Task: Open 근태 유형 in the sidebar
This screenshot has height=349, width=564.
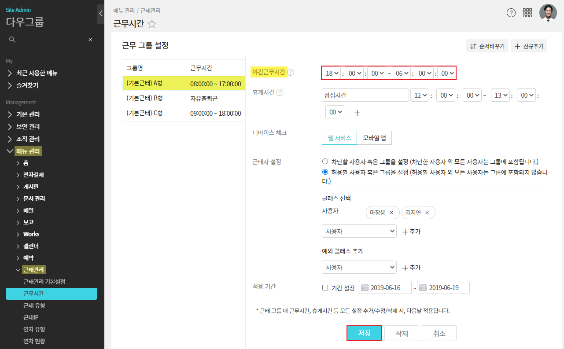Action: pos(34,305)
